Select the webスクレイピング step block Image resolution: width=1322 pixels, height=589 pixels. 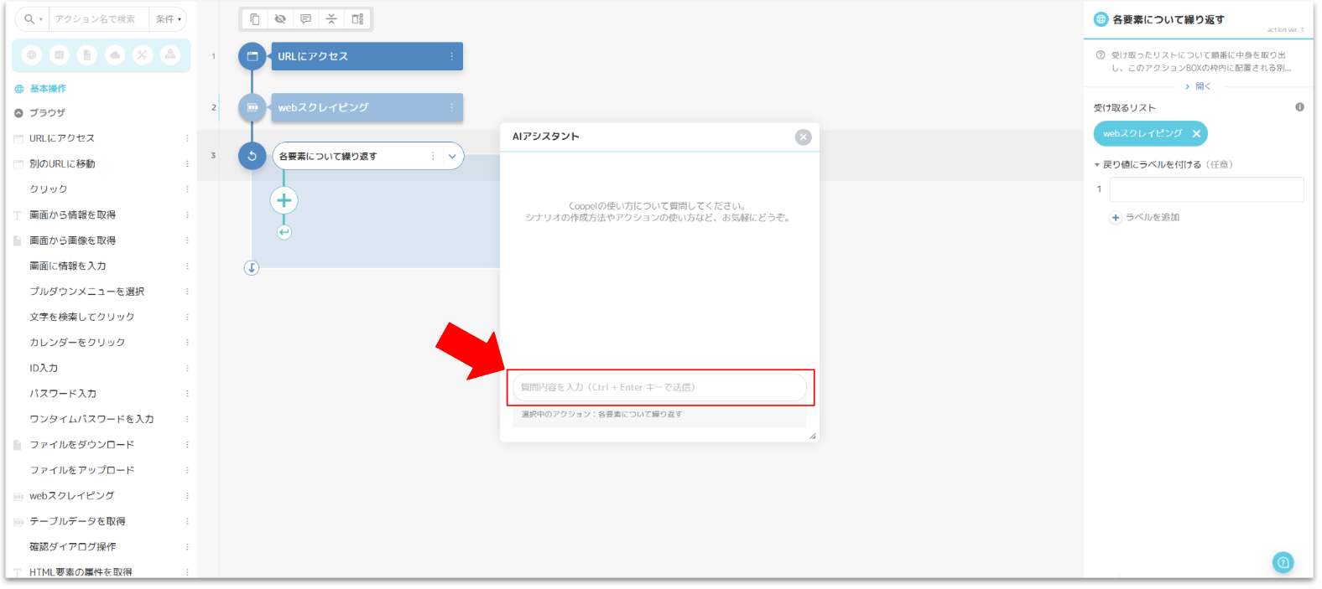[x=367, y=107]
